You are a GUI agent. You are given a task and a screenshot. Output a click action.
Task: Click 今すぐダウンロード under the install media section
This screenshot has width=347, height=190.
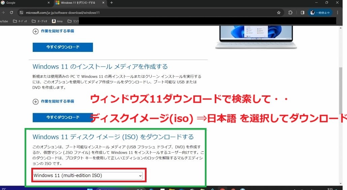tap(63, 118)
